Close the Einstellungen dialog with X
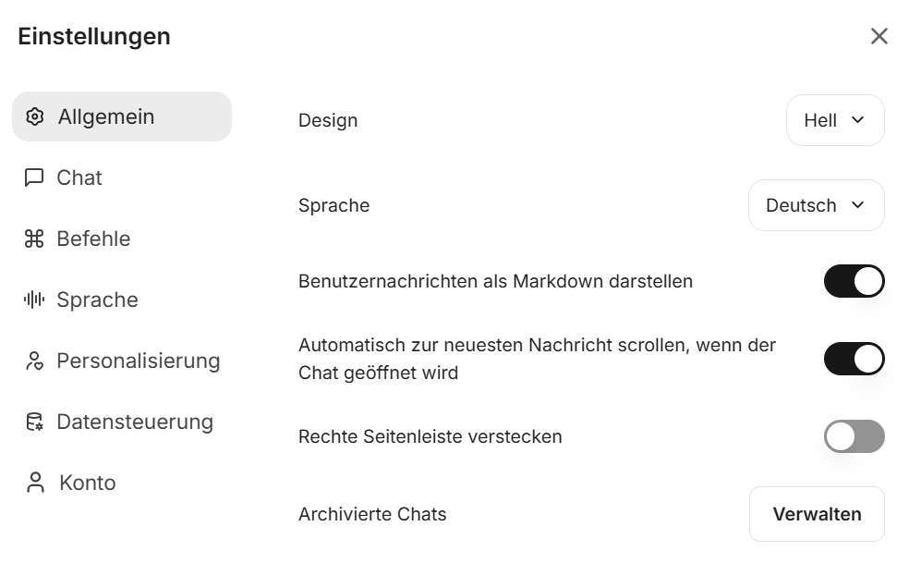This screenshot has width=909, height=563. click(879, 36)
